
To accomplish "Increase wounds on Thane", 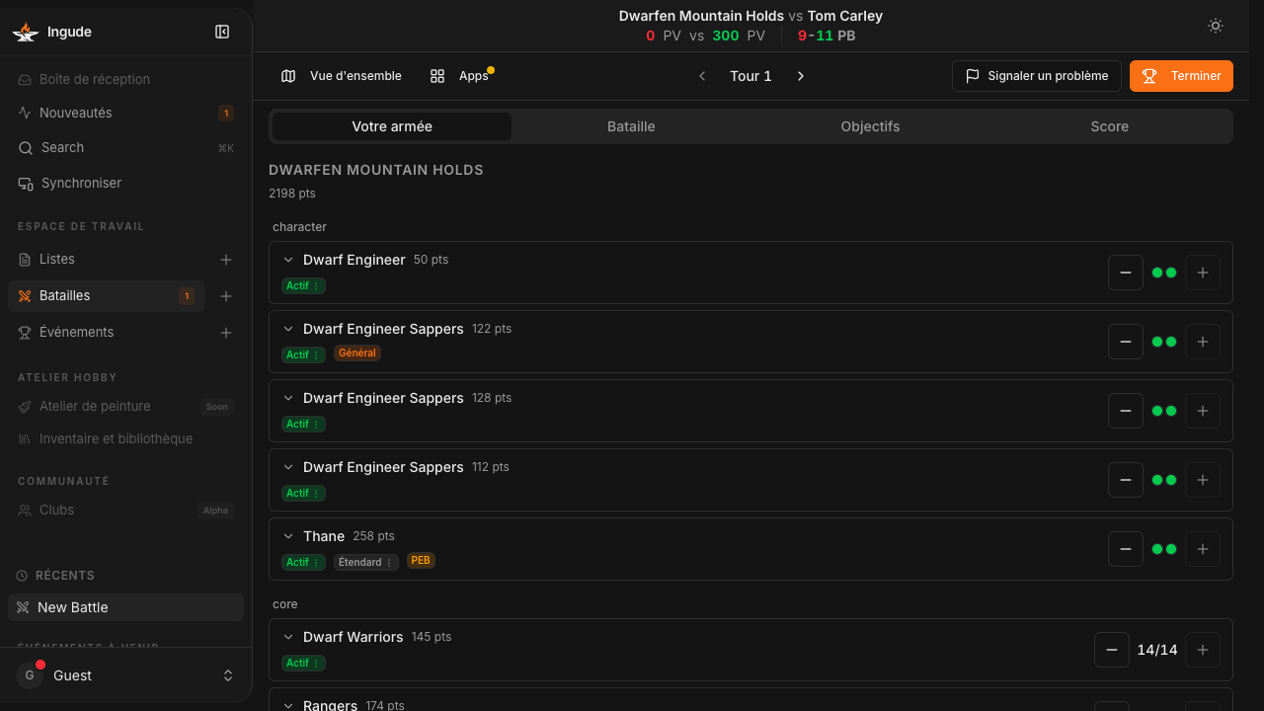I will coord(1203,549).
